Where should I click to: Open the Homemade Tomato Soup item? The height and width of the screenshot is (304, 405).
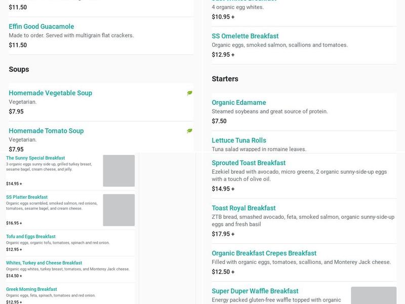point(46,131)
